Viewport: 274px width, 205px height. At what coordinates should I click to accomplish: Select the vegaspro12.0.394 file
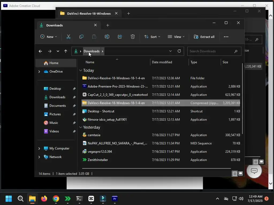point(161,152)
